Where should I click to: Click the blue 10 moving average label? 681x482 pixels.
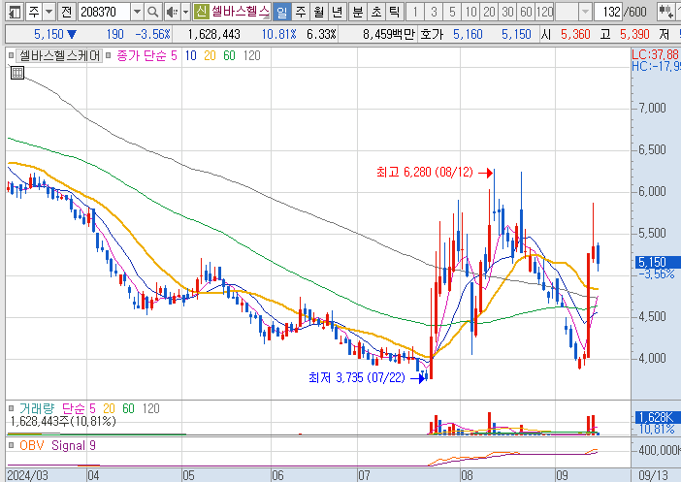click(191, 55)
